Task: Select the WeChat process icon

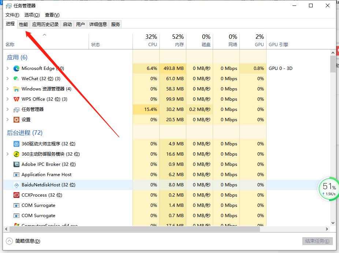Action: [x=16, y=79]
